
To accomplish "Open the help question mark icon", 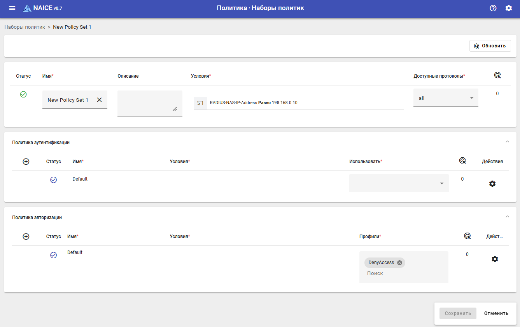I will pyautogui.click(x=493, y=8).
